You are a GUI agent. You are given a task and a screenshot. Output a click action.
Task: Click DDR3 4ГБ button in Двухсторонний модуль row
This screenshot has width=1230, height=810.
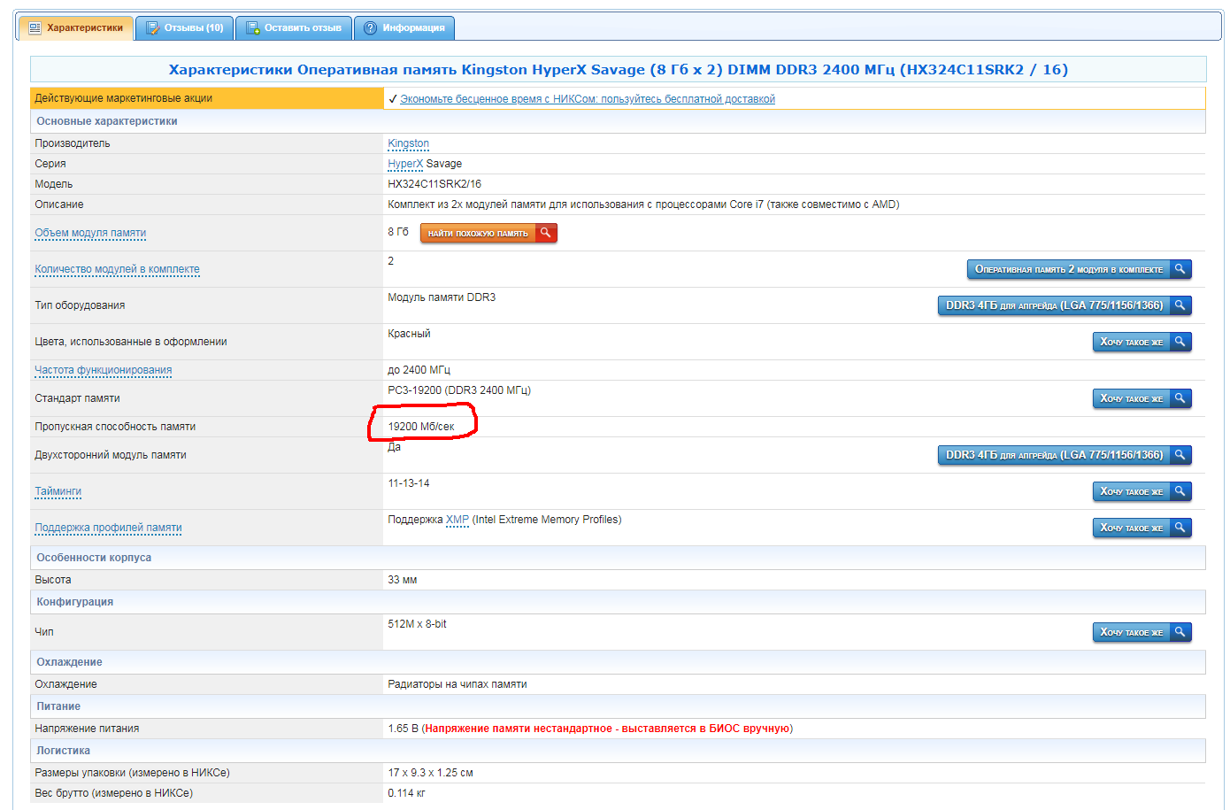(x=1065, y=455)
